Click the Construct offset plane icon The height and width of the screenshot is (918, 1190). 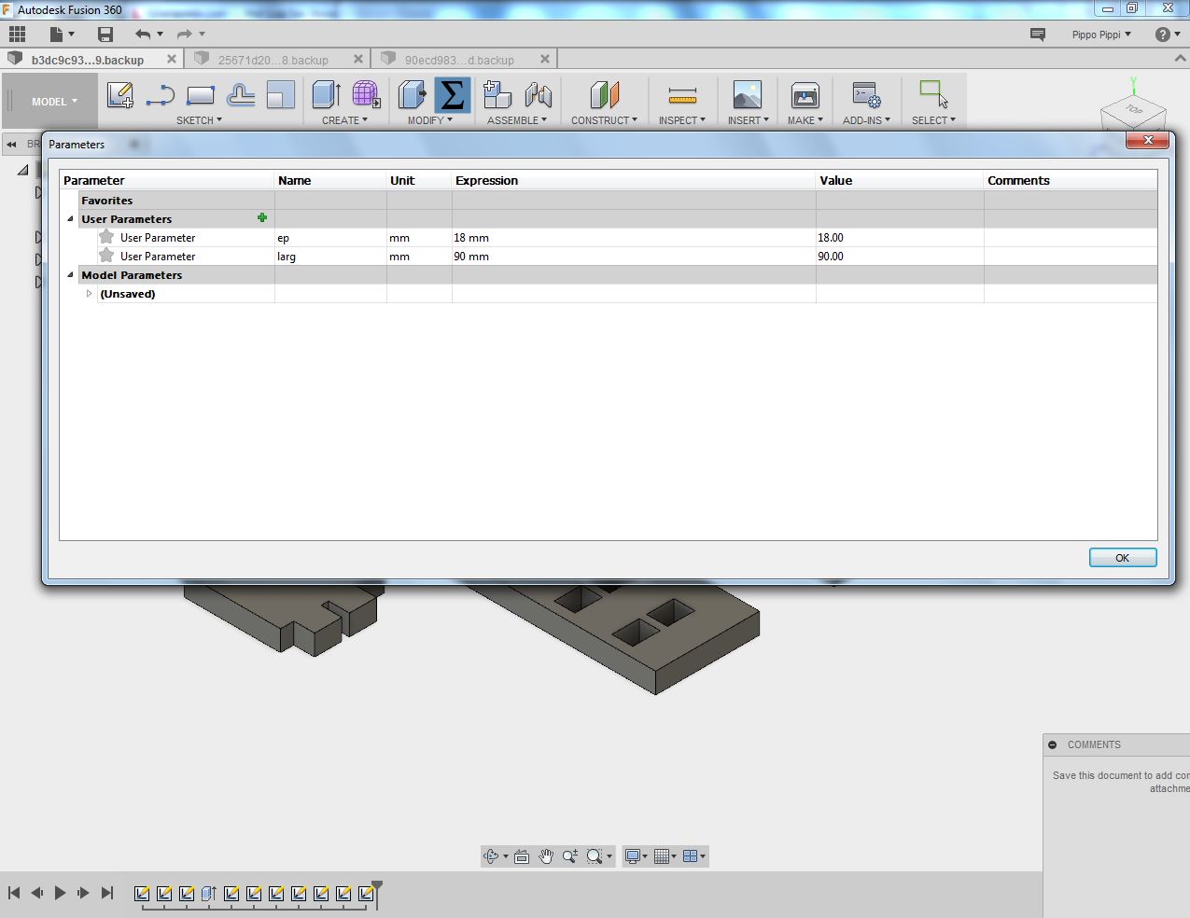[x=604, y=94]
